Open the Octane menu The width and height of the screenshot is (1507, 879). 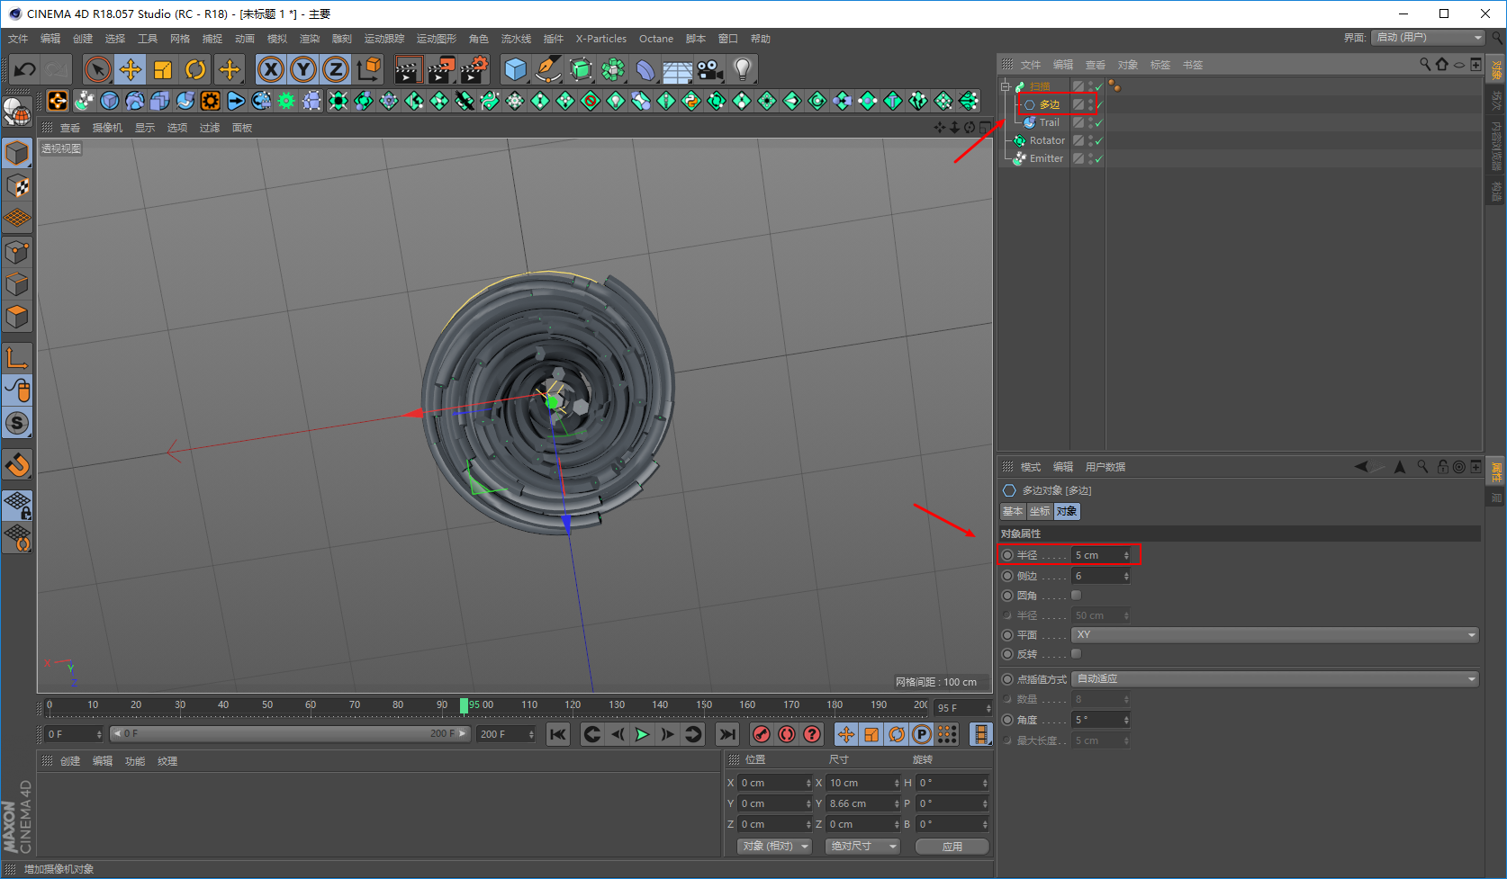[656, 39]
